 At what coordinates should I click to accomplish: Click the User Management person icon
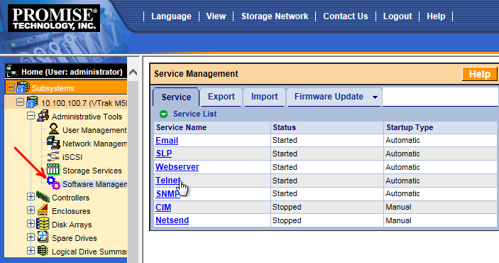pos(54,129)
